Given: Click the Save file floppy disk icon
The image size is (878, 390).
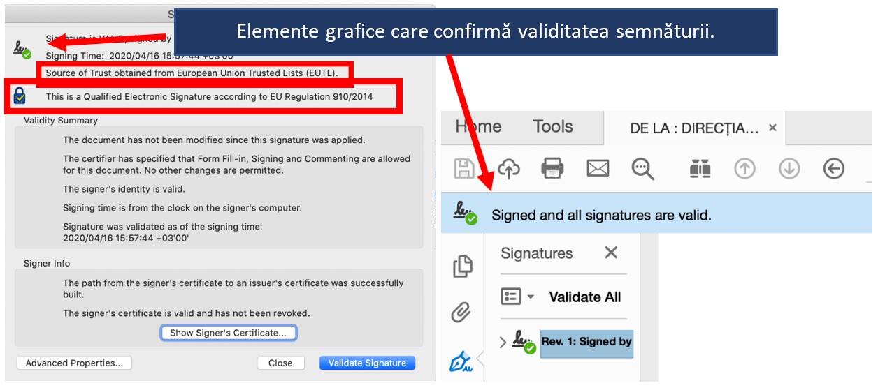Looking at the screenshot, I should pos(465,169).
